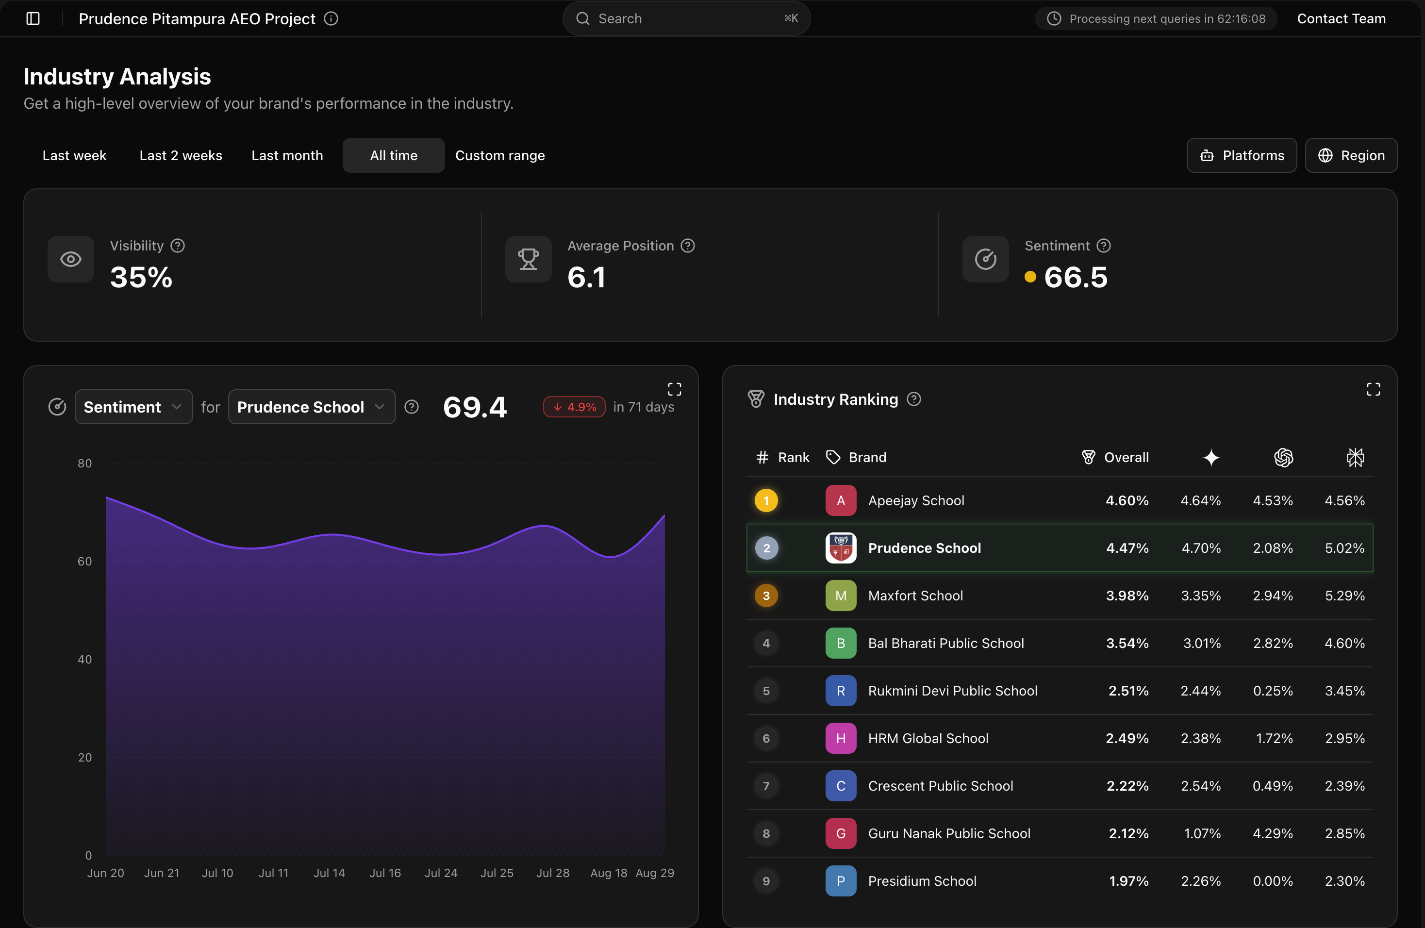Click the gauge Sentiment icon tile

pyautogui.click(x=986, y=259)
